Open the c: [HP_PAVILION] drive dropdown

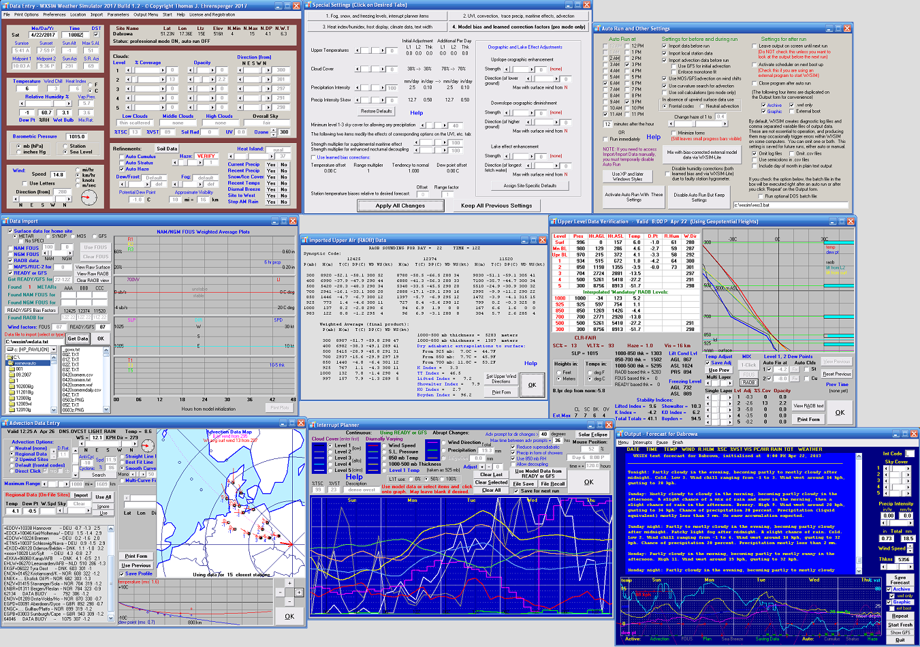(x=53, y=349)
